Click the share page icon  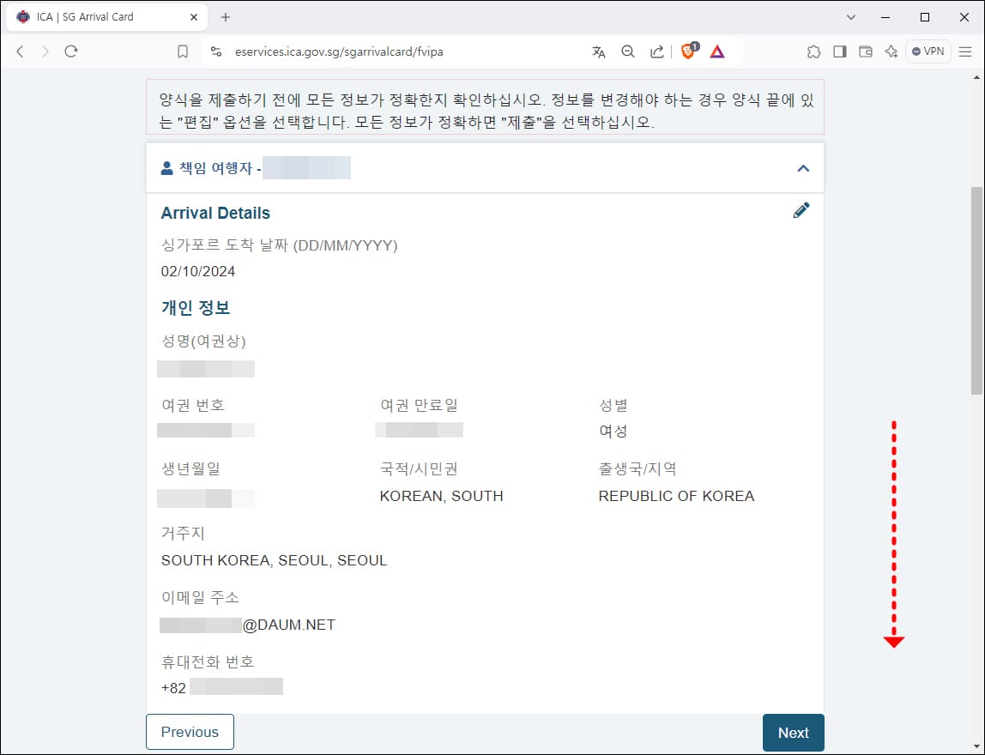(656, 51)
